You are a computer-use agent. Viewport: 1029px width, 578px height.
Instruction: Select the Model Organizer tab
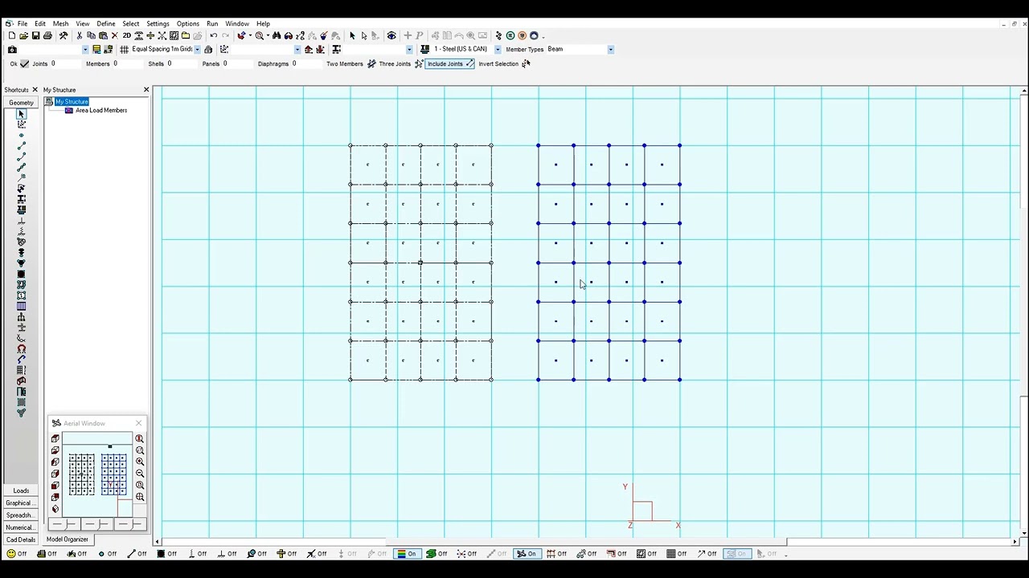point(68,539)
